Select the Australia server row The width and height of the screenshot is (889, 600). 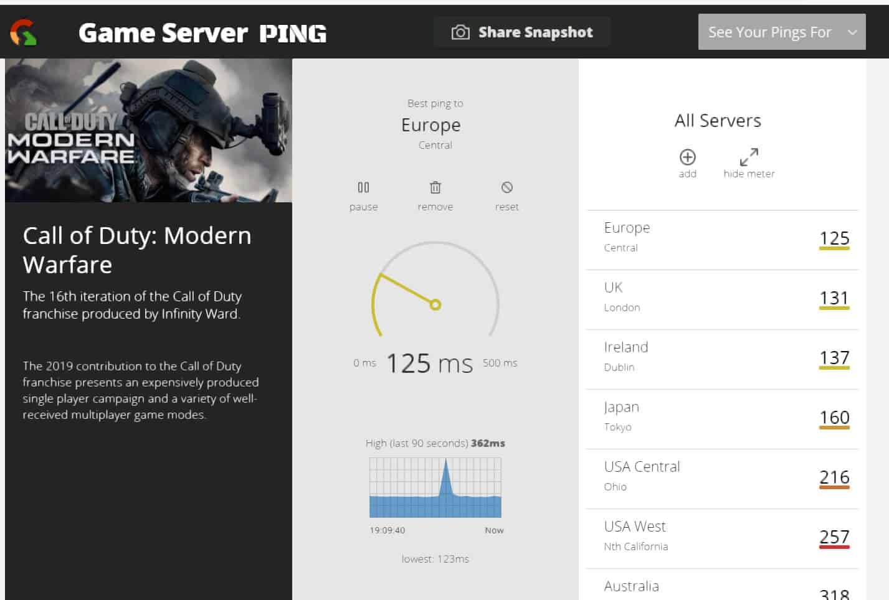pos(723,585)
